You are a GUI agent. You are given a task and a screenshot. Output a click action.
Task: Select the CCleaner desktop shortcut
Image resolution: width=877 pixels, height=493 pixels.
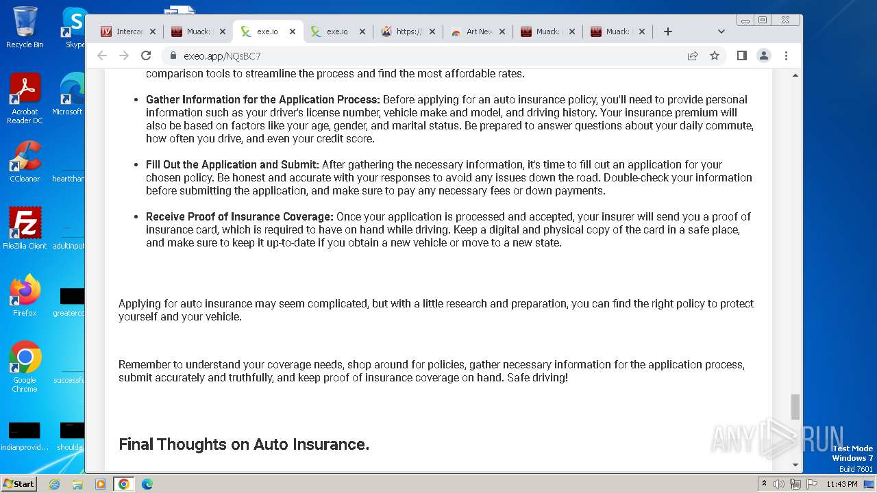pos(25,162)
